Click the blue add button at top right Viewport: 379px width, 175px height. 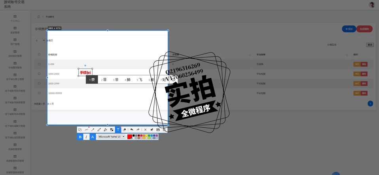(x=349, y=29)
